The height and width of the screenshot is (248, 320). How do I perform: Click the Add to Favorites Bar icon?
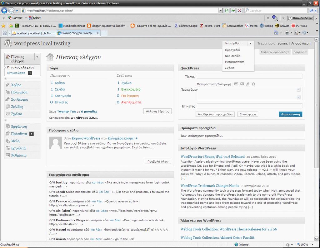[x=11, y=26]
